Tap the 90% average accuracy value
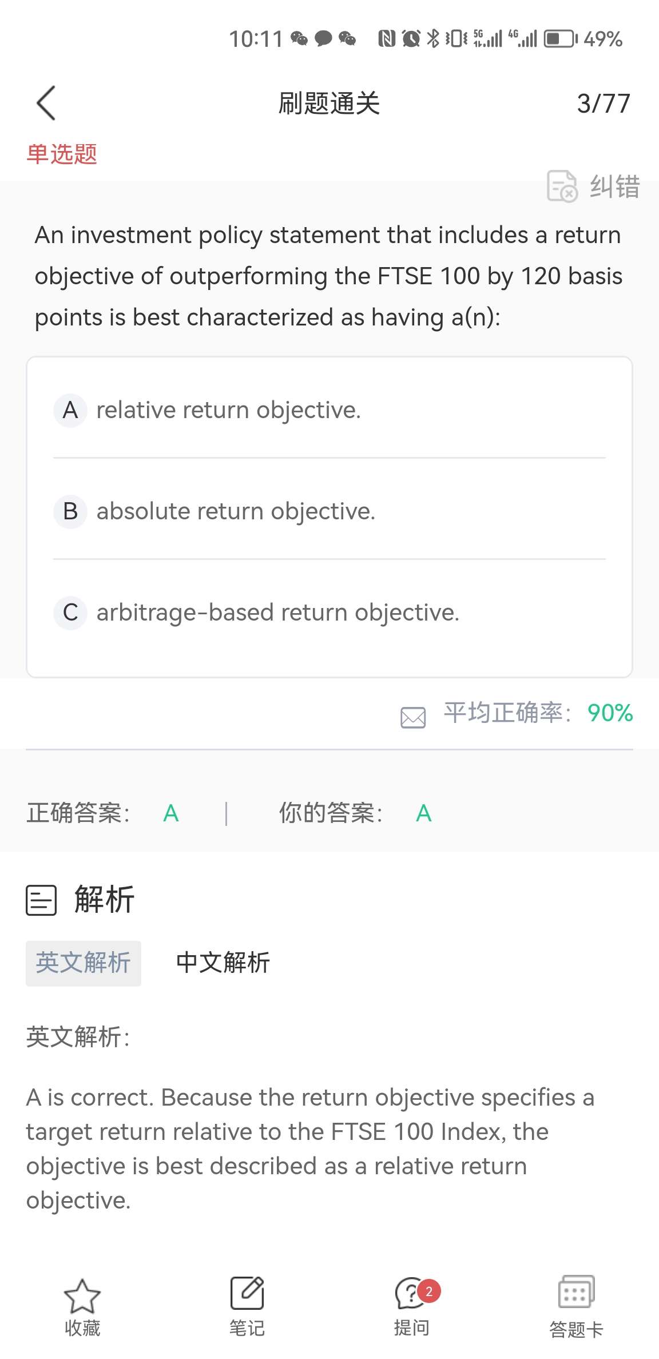 pos(610,713)
